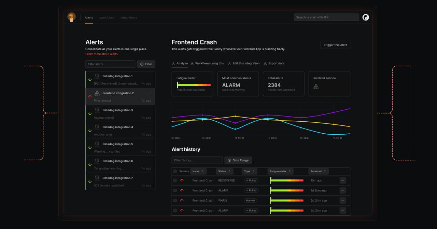437x229 pixels.
Task: Click the green down arrow on Datadog integration 6
Action: (x=90, y=164)
